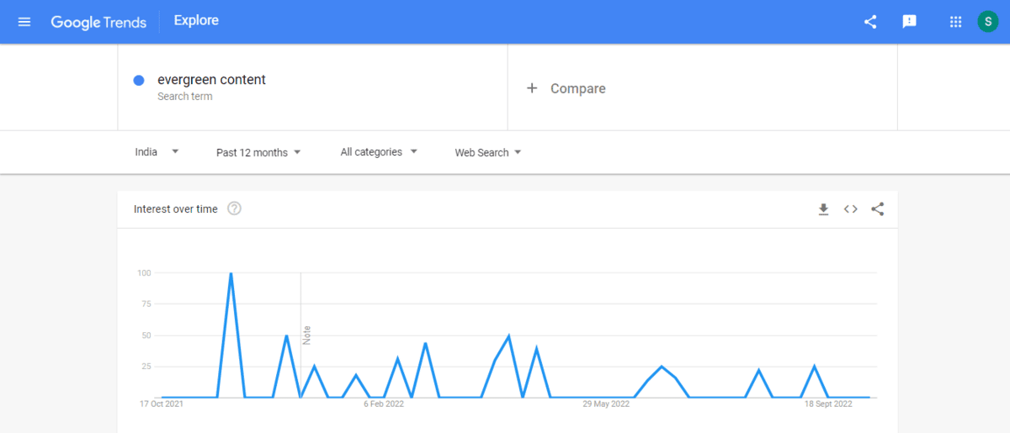Click the Explore page title
Screen dimensions: 1010x433
coord(196,21)
